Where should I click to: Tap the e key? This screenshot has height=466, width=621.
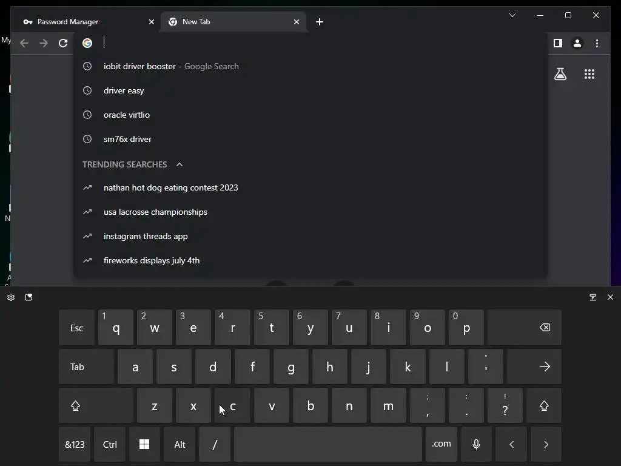tap(193, 328)
